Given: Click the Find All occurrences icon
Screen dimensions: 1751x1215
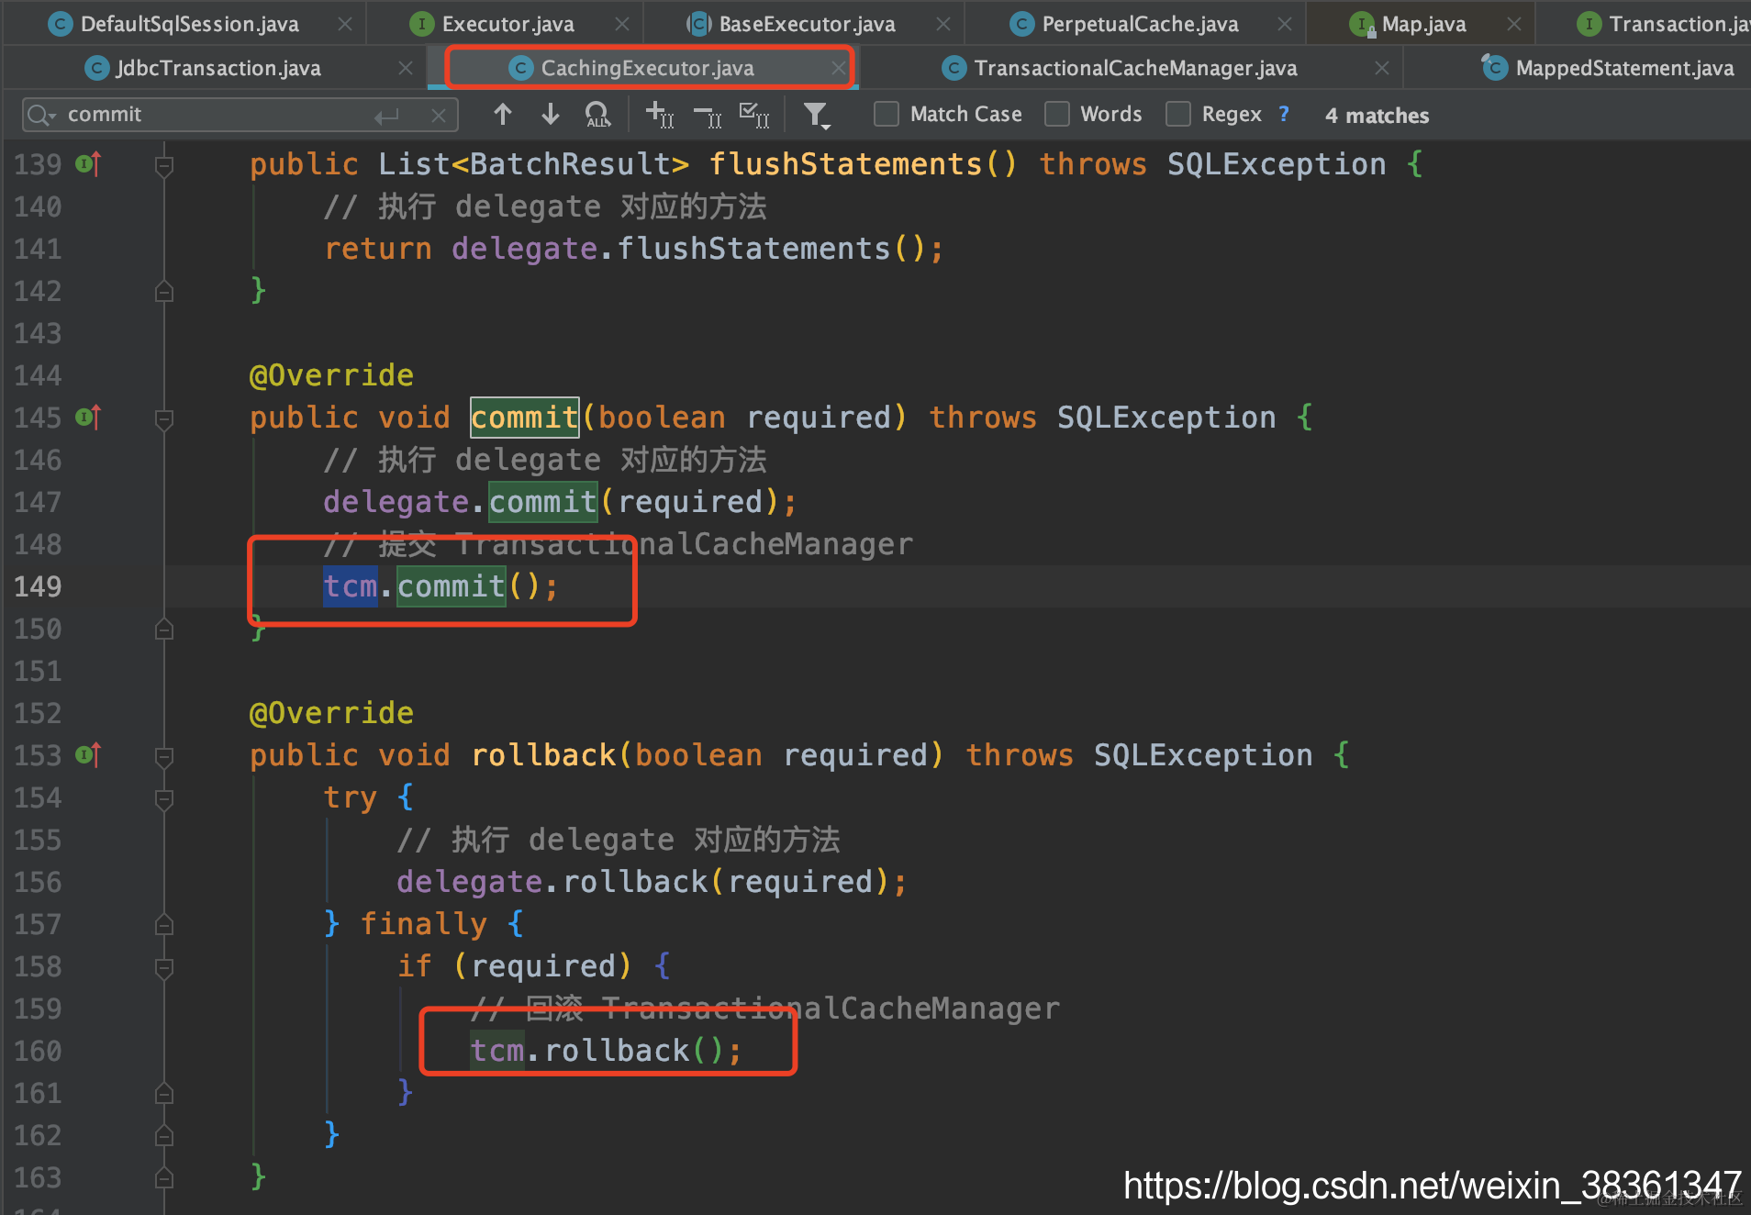Looking at the screenshot, I should pos(597,115).
